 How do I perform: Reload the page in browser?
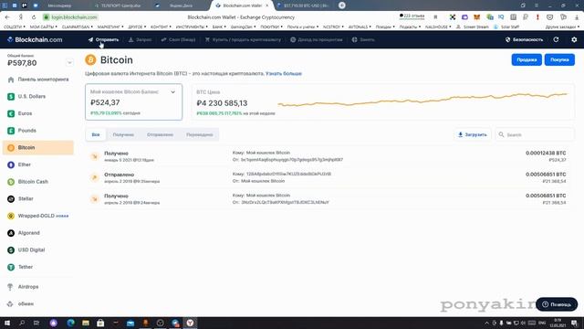coord(34,17)
